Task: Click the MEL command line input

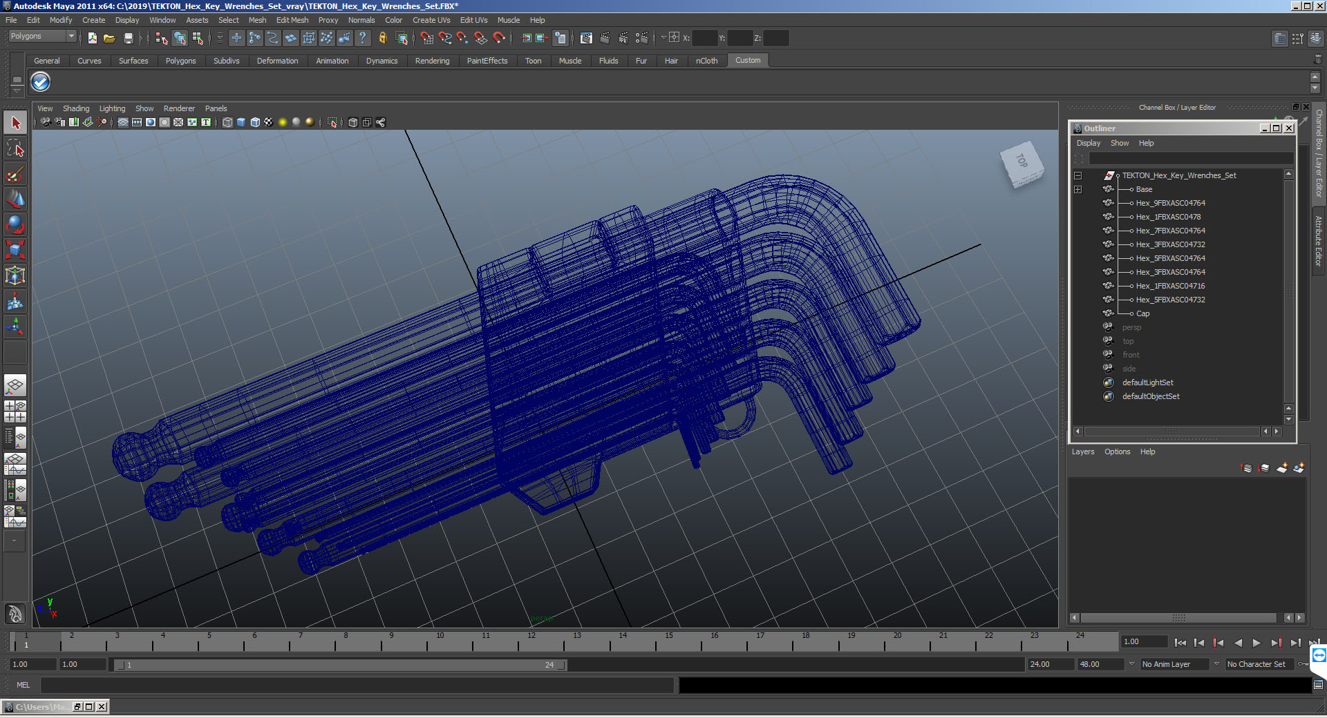Action: click(x=357, y=685)
